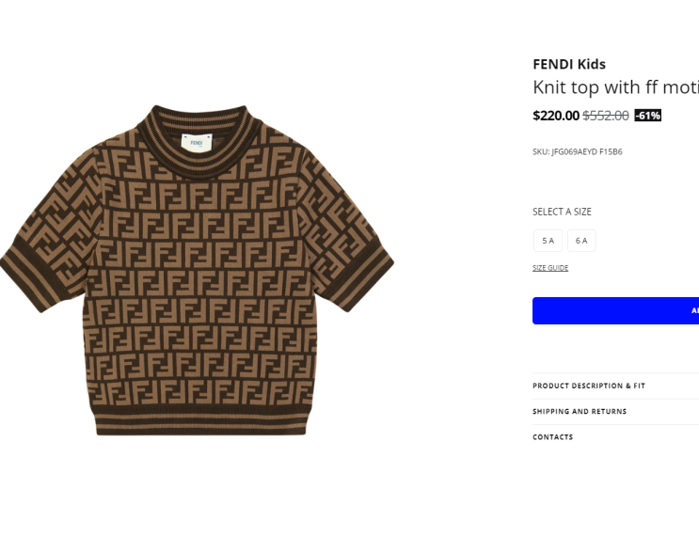Open the FF knit top product image

click(197, 270)
